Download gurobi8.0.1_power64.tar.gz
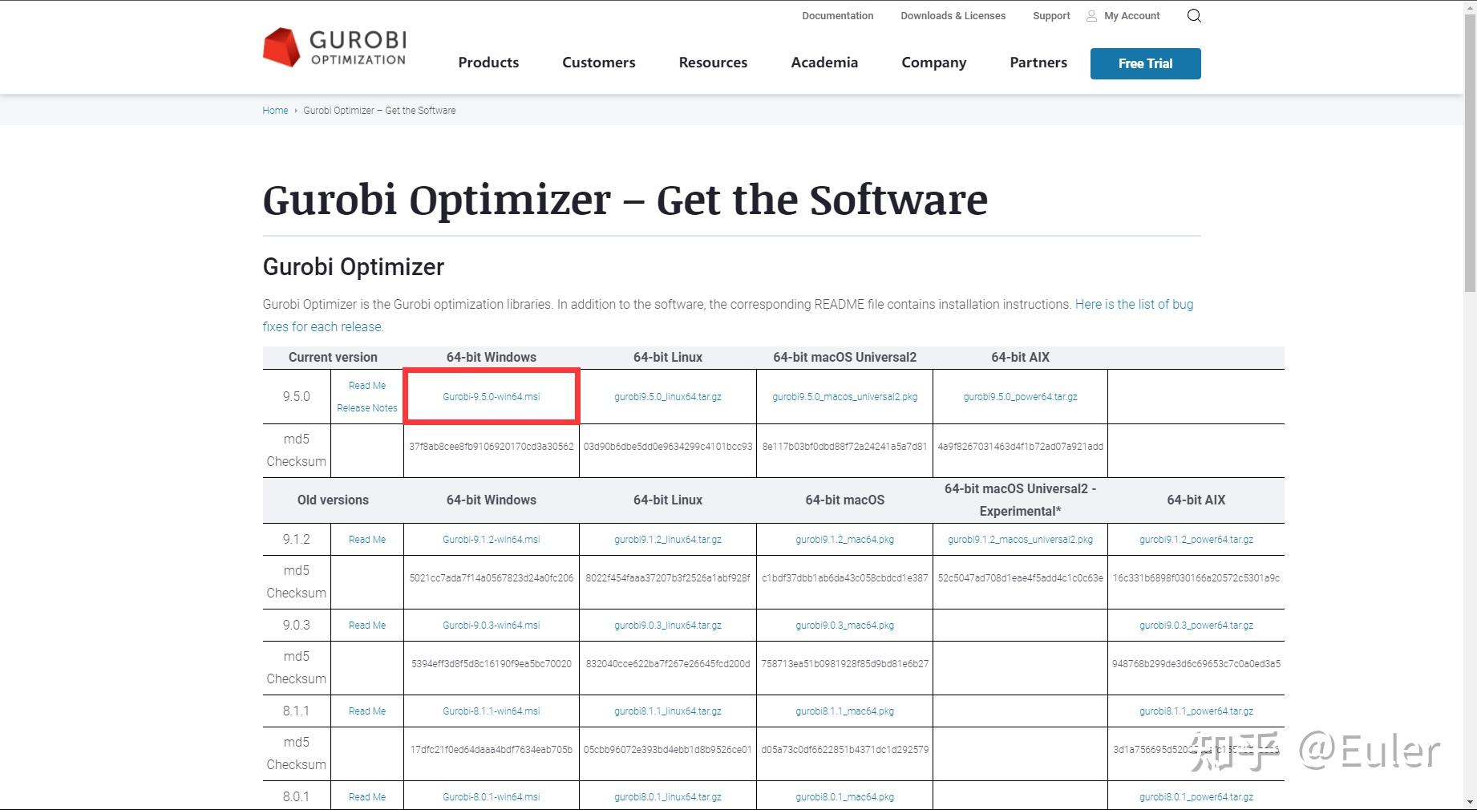 (1196, 797)
